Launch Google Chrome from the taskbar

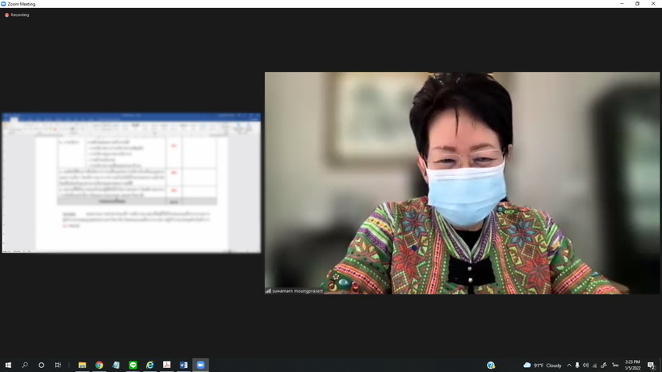coord(99,365)
